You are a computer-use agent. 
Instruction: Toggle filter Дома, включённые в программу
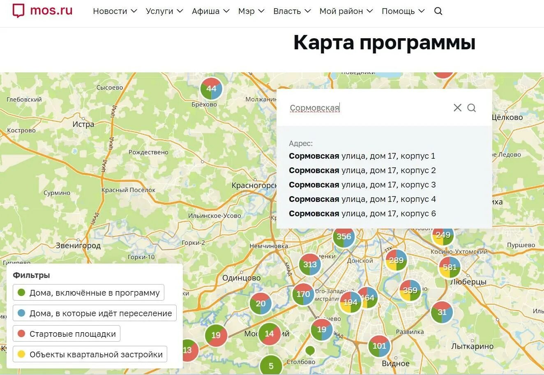(88, 293)
